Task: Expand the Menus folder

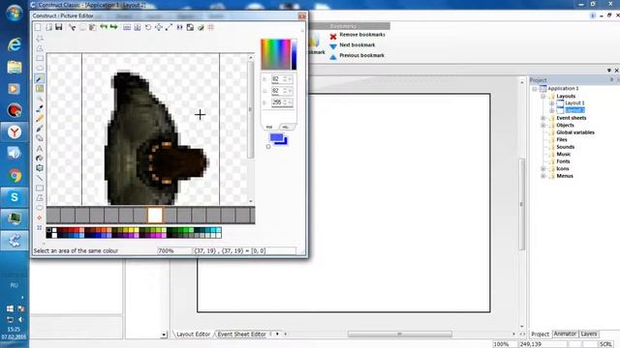Action: (543, 176)
